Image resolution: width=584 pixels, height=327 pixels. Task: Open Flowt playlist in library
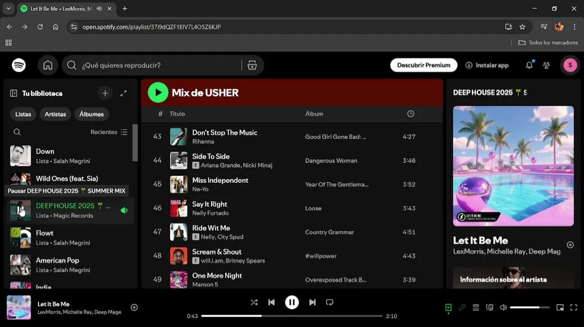tap(70, 238)
